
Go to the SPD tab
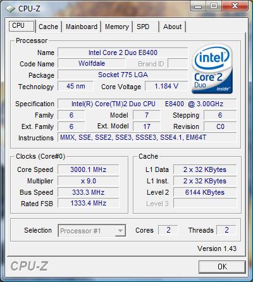pos(145,27)
